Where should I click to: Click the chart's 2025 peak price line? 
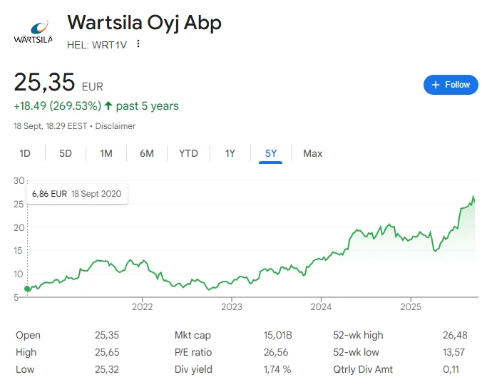point(473,197)
